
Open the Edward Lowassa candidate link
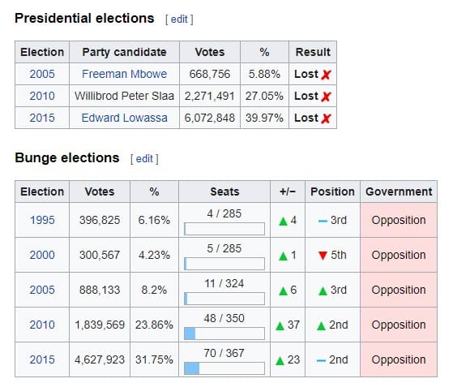click(x=124, y=118)
